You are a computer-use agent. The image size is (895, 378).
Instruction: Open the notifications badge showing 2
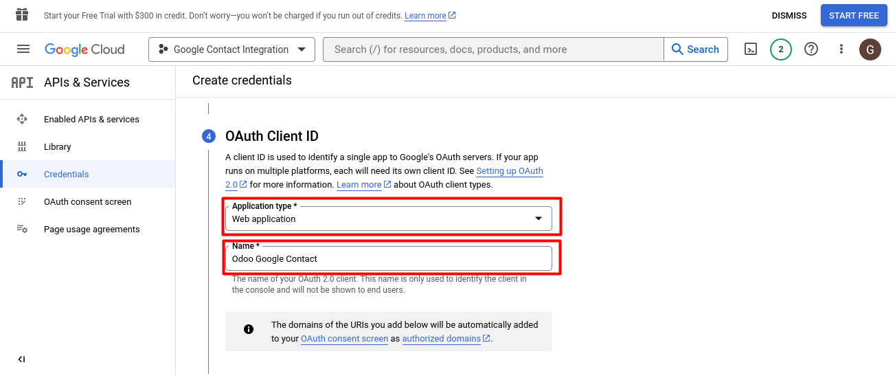[x=781, y=49]
